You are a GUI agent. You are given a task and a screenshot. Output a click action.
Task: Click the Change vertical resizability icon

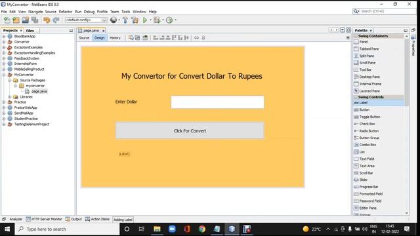(x=203, y=38)
